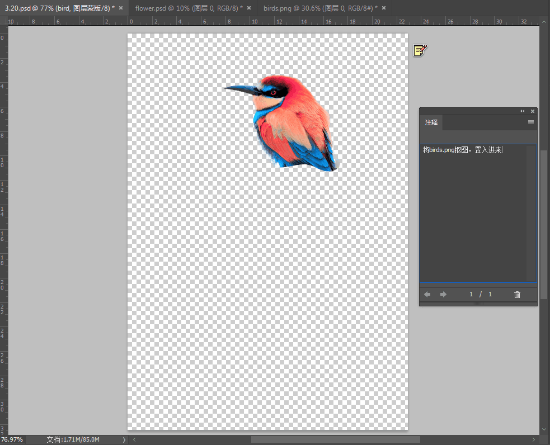This screenshot has height=445, width=550.
Task: Close the birds.png document tab
Action: point(384,8)
